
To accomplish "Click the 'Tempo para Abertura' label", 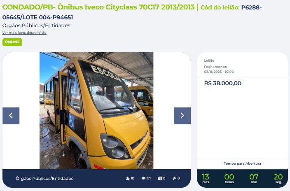I will point(242,163).
